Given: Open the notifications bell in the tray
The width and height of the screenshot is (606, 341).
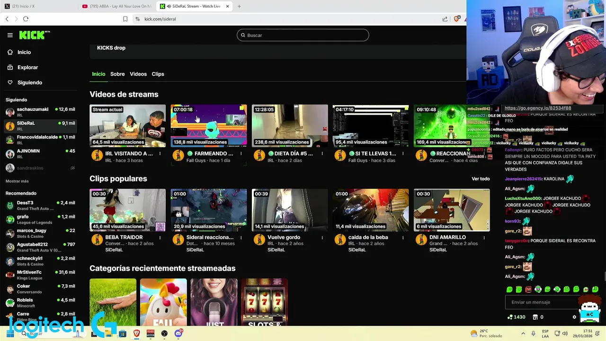Looking at the screenshot, I should click(597, 333).
